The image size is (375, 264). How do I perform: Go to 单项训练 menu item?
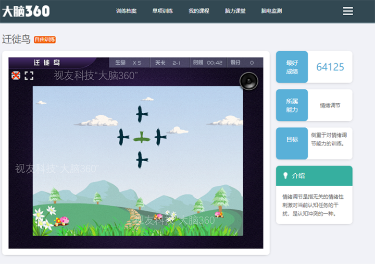(x=162, y=11)
